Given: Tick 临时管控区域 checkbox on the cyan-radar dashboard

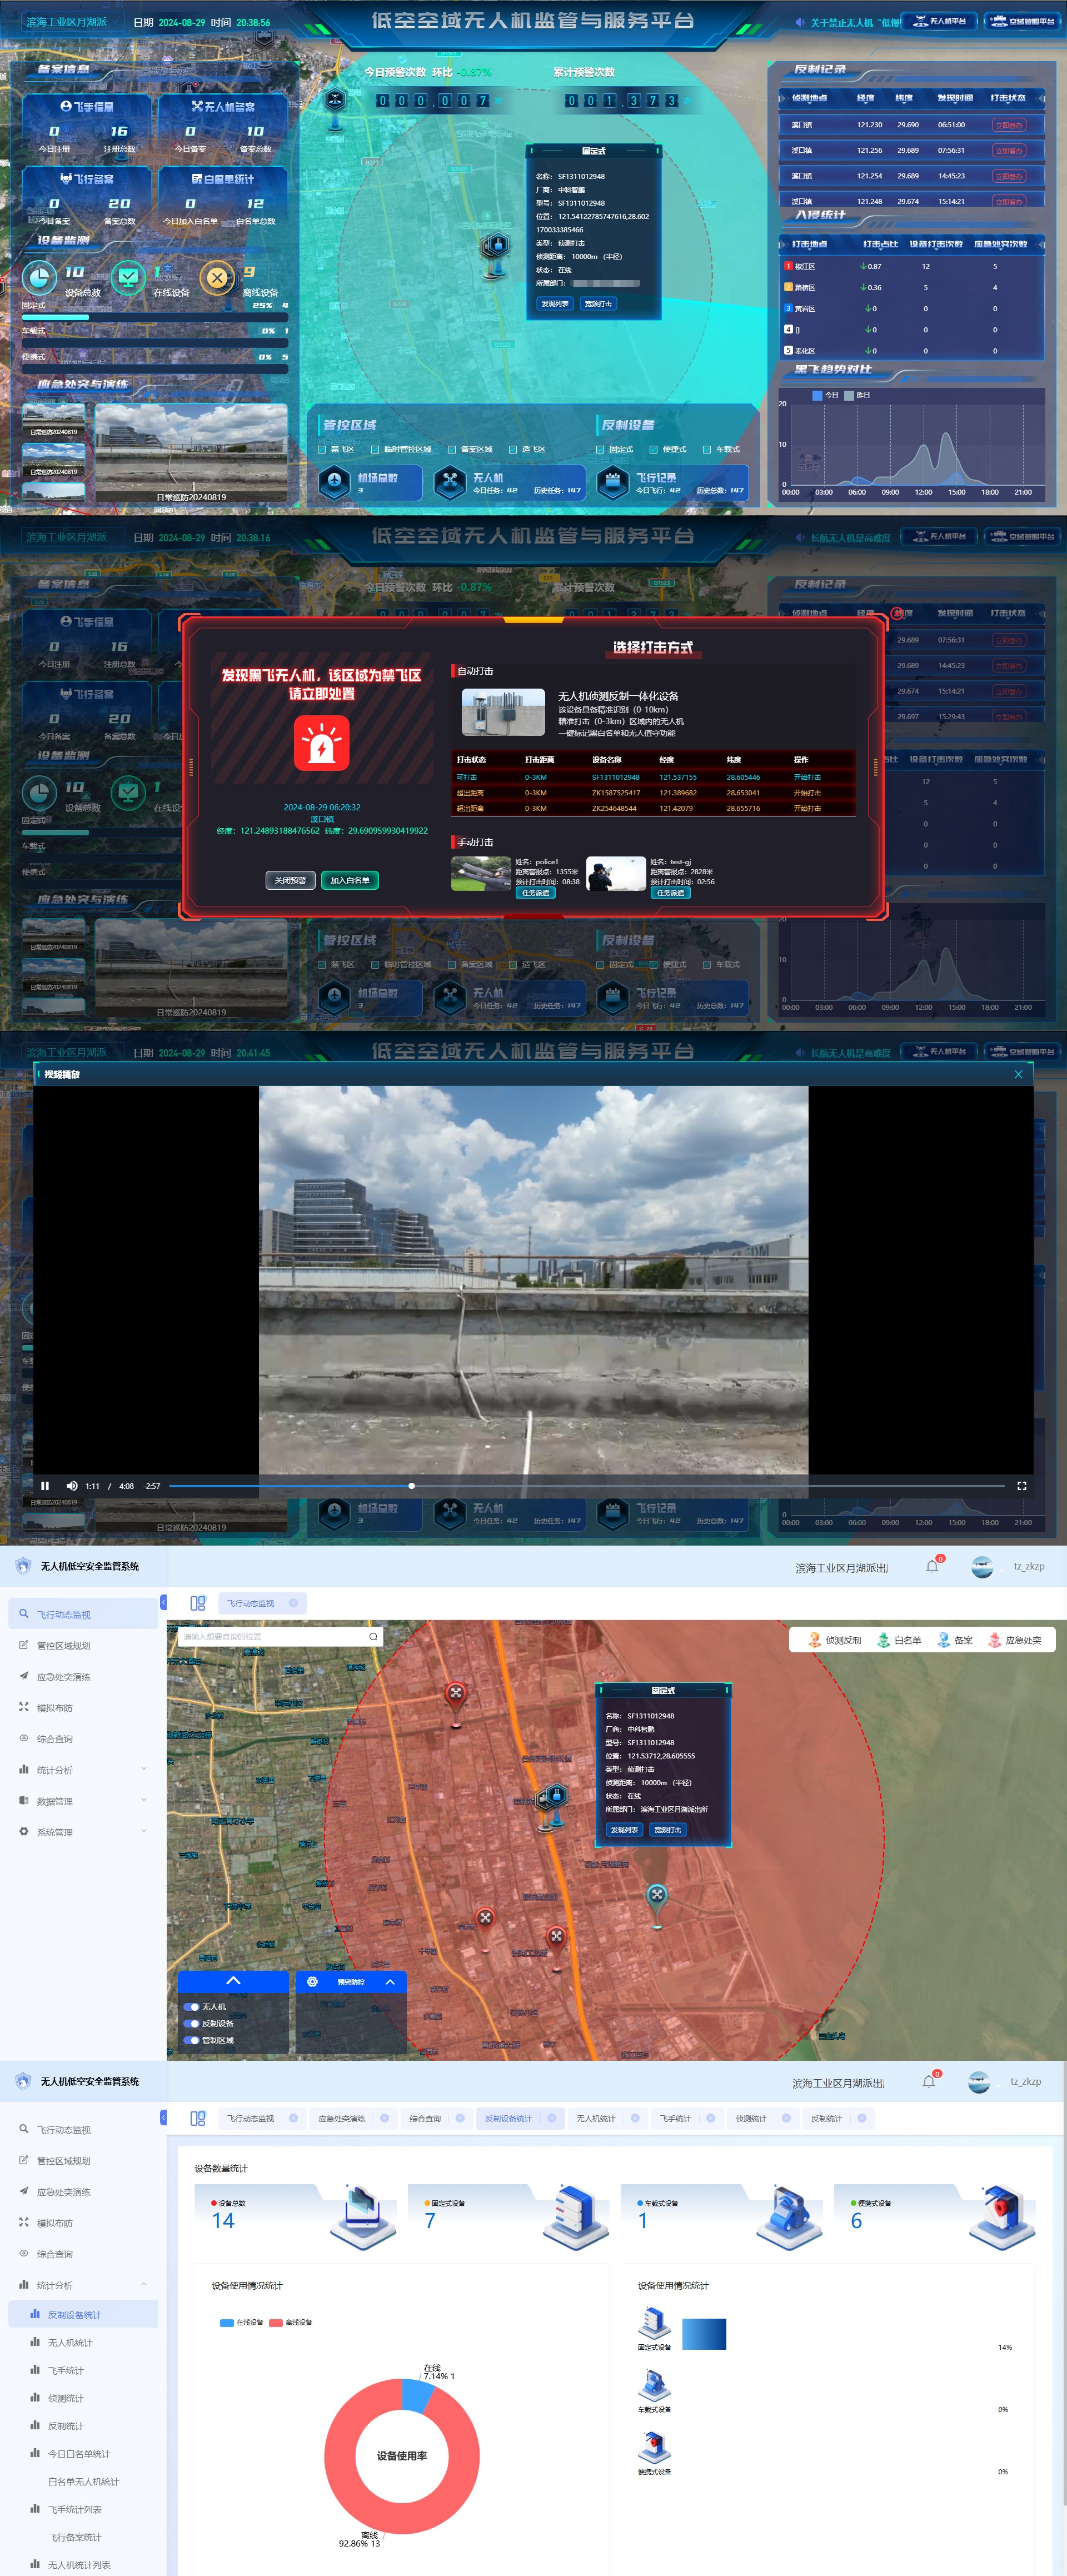Looking at the screenshot, I should click(375, 450).
